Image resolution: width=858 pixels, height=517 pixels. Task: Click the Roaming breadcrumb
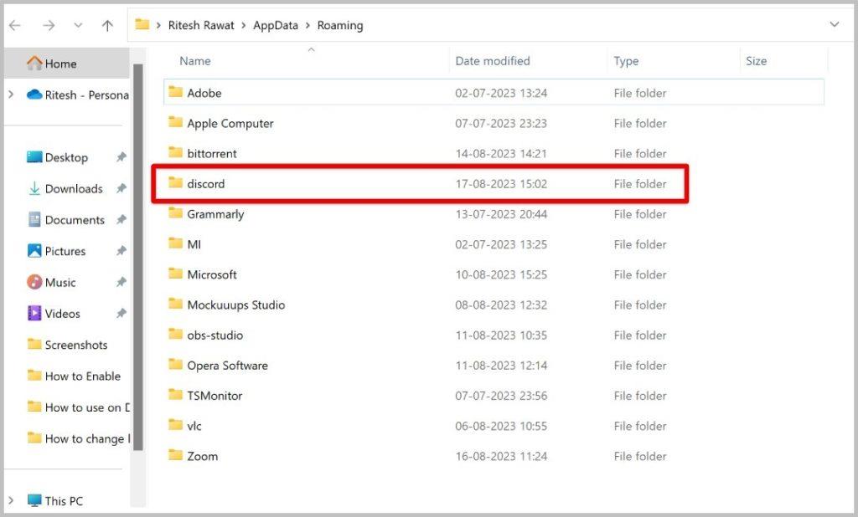point(340,25)
